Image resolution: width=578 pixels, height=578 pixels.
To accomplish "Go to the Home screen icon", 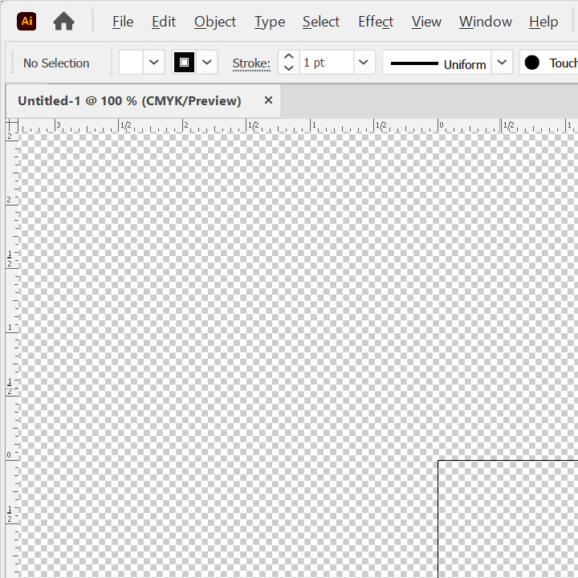I will [x=63, y=21].
